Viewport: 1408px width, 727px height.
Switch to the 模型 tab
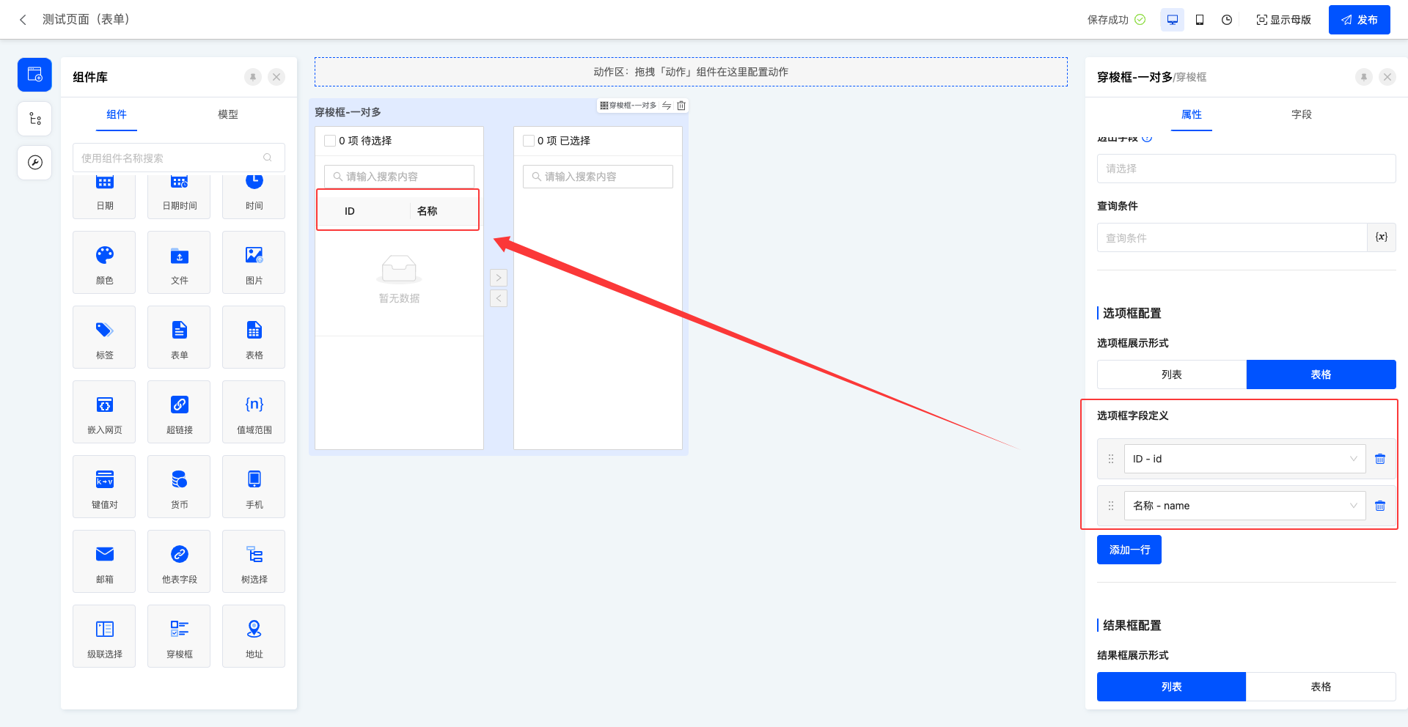227,114
